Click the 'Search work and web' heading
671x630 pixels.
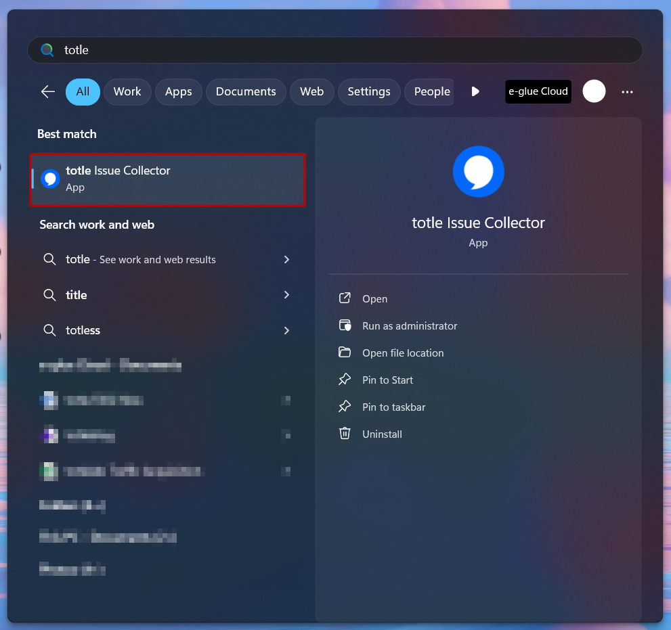point(97,225)
